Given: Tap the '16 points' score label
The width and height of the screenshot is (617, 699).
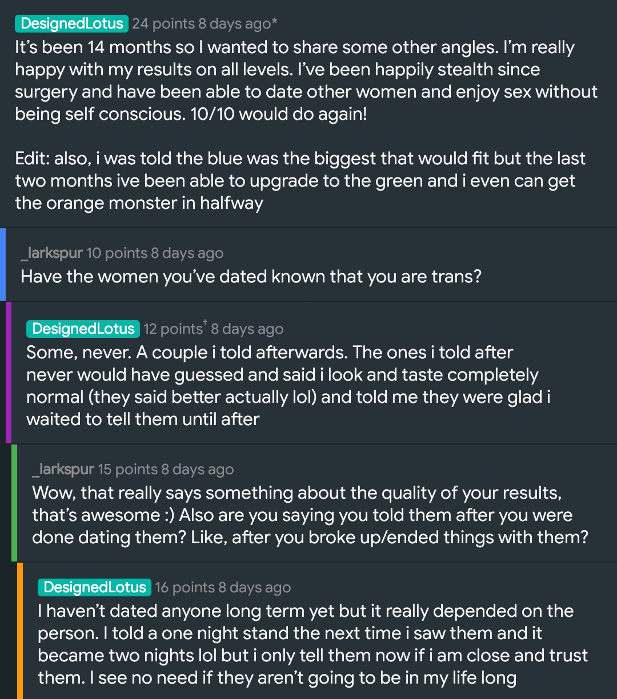Looking at the screenshot, I should 185,588.
